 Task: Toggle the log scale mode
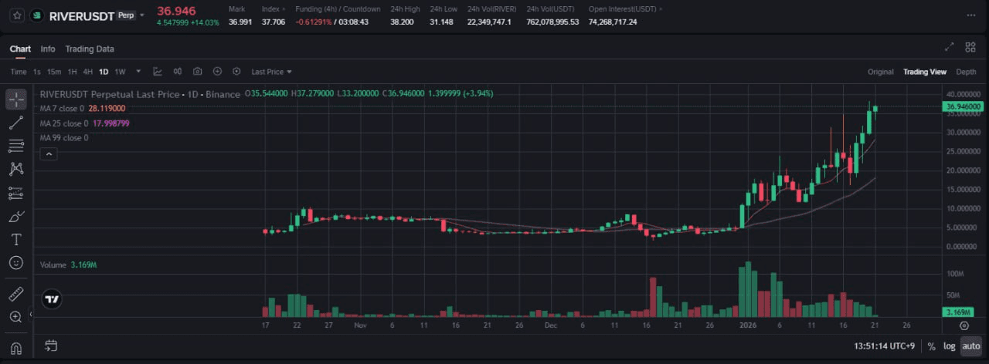948,346
